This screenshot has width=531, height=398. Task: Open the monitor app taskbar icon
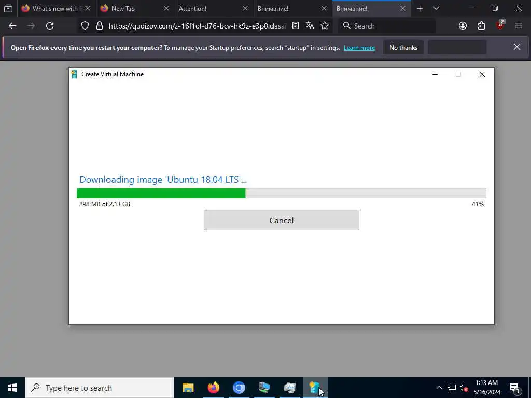click(289, 388)
